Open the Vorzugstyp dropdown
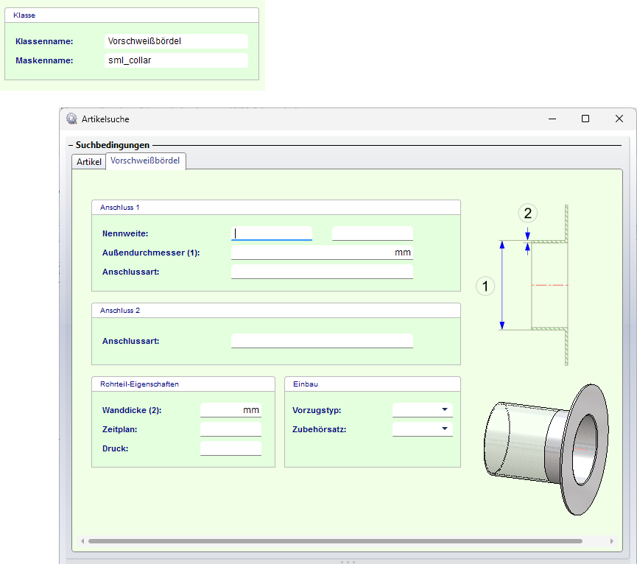 pyautogui.click(x=422, y=410)
